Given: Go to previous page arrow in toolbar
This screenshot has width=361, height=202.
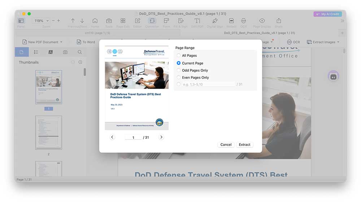Looking at the screenshot, I should coord(73,21).
